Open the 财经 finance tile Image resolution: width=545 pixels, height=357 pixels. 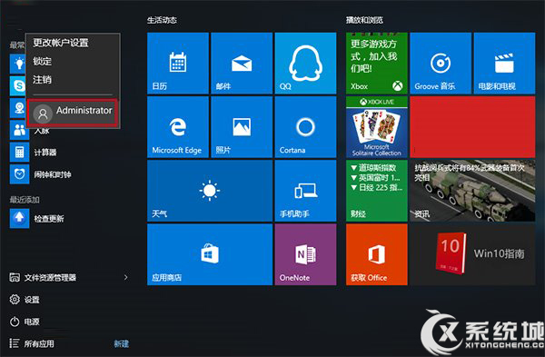coord(376,191)
